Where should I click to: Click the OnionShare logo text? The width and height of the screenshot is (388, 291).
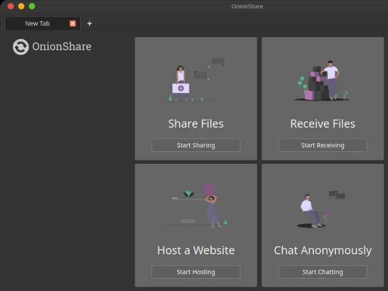pyautogui.click(x=62, y=47)
